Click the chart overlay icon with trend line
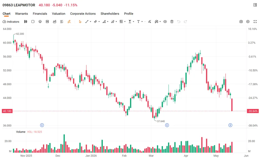The width and height of the screenshot is (260, 158). point(54,22)
